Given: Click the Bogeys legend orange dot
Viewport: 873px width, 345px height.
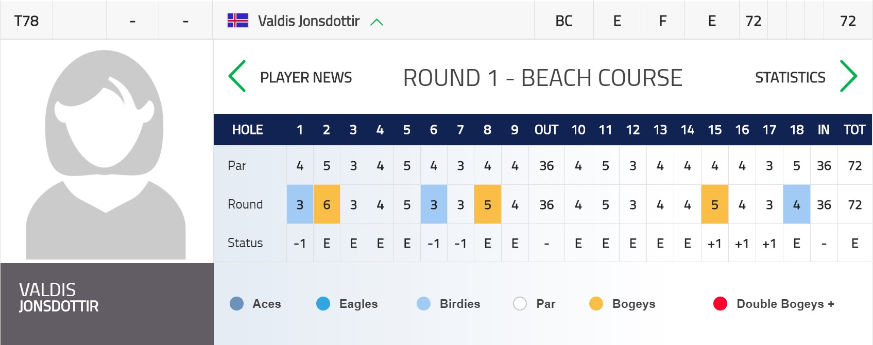Looking at the screenshot, I should coord(596,304).
